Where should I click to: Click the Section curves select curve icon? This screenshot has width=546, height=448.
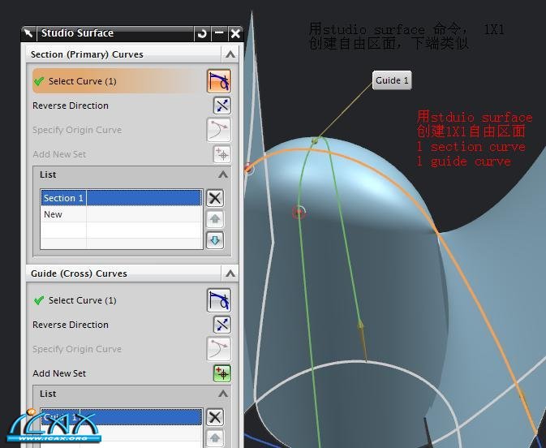pos(218,81)
